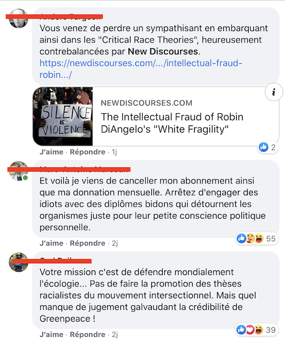
Task: Open the newdiscourses.com intellectual-fraud link
Action: click(x=141, y=69)
